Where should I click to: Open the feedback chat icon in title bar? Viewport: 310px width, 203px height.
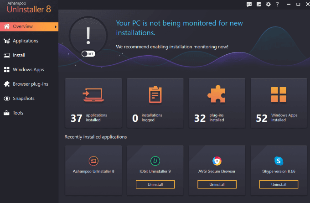coord(249,5)
